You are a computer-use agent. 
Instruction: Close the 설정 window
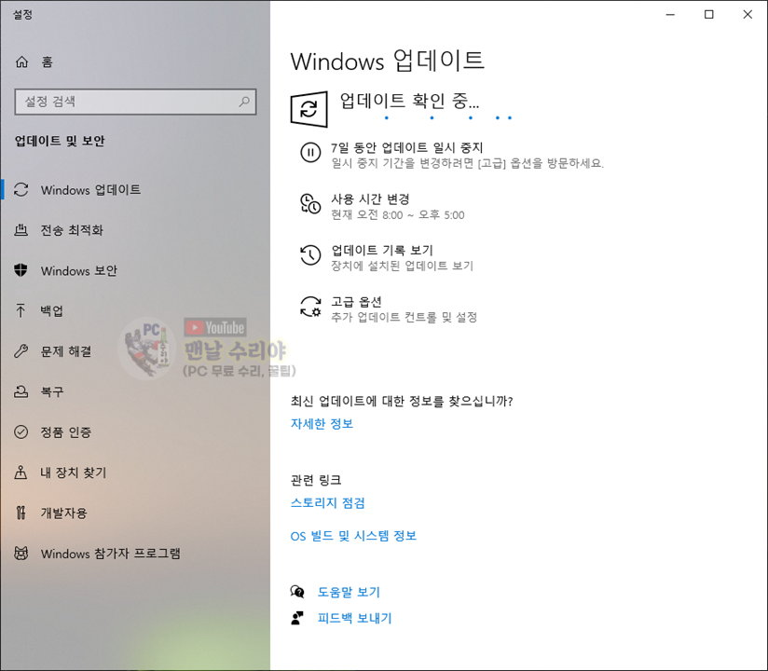coord(747,15)
